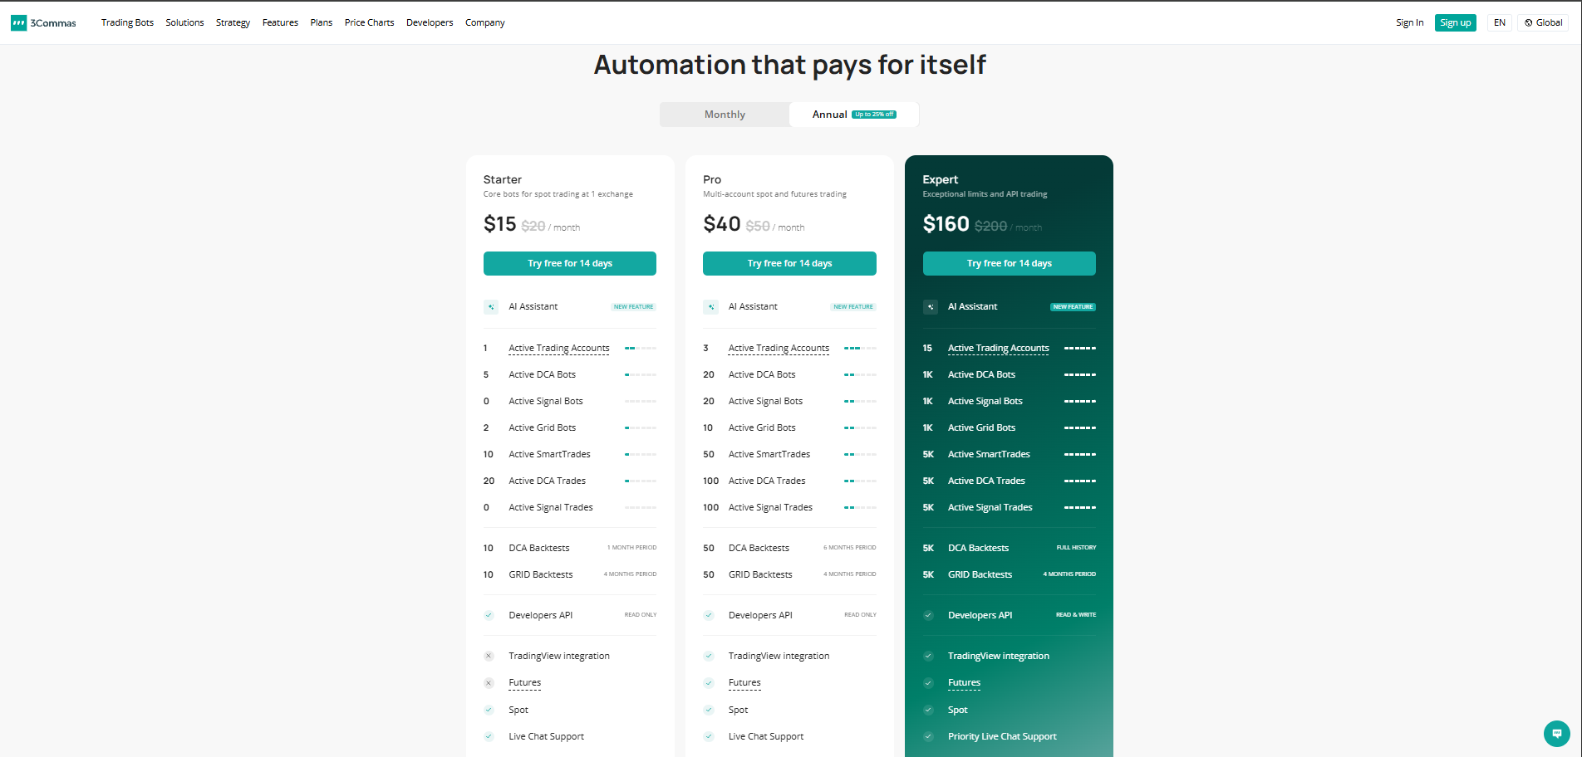Toggle the X mark beside Futures on Starter

489,683
